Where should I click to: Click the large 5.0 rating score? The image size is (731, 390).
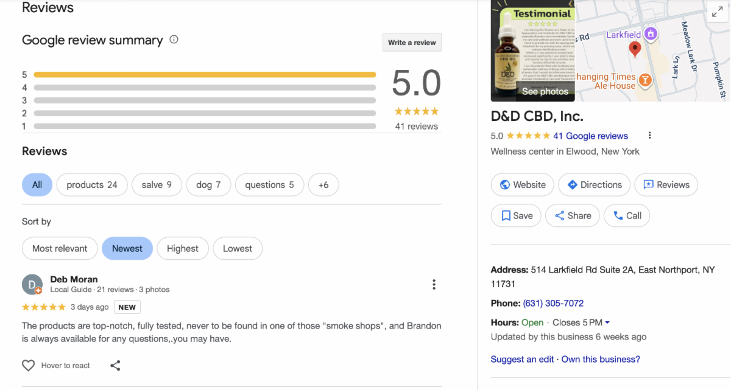(416, 83)
